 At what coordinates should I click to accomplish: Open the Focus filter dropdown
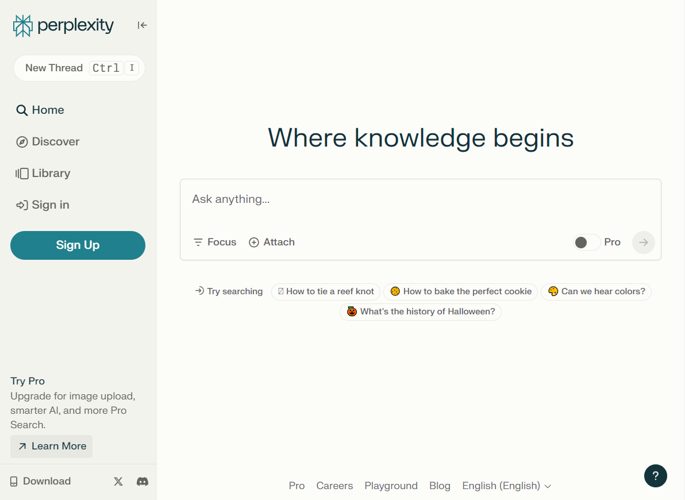[215, 243]
